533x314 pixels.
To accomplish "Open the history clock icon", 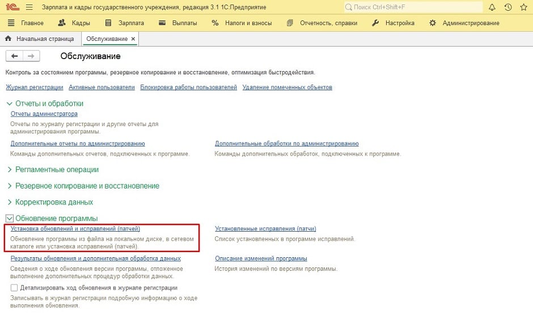I will (x=508, y=7).
